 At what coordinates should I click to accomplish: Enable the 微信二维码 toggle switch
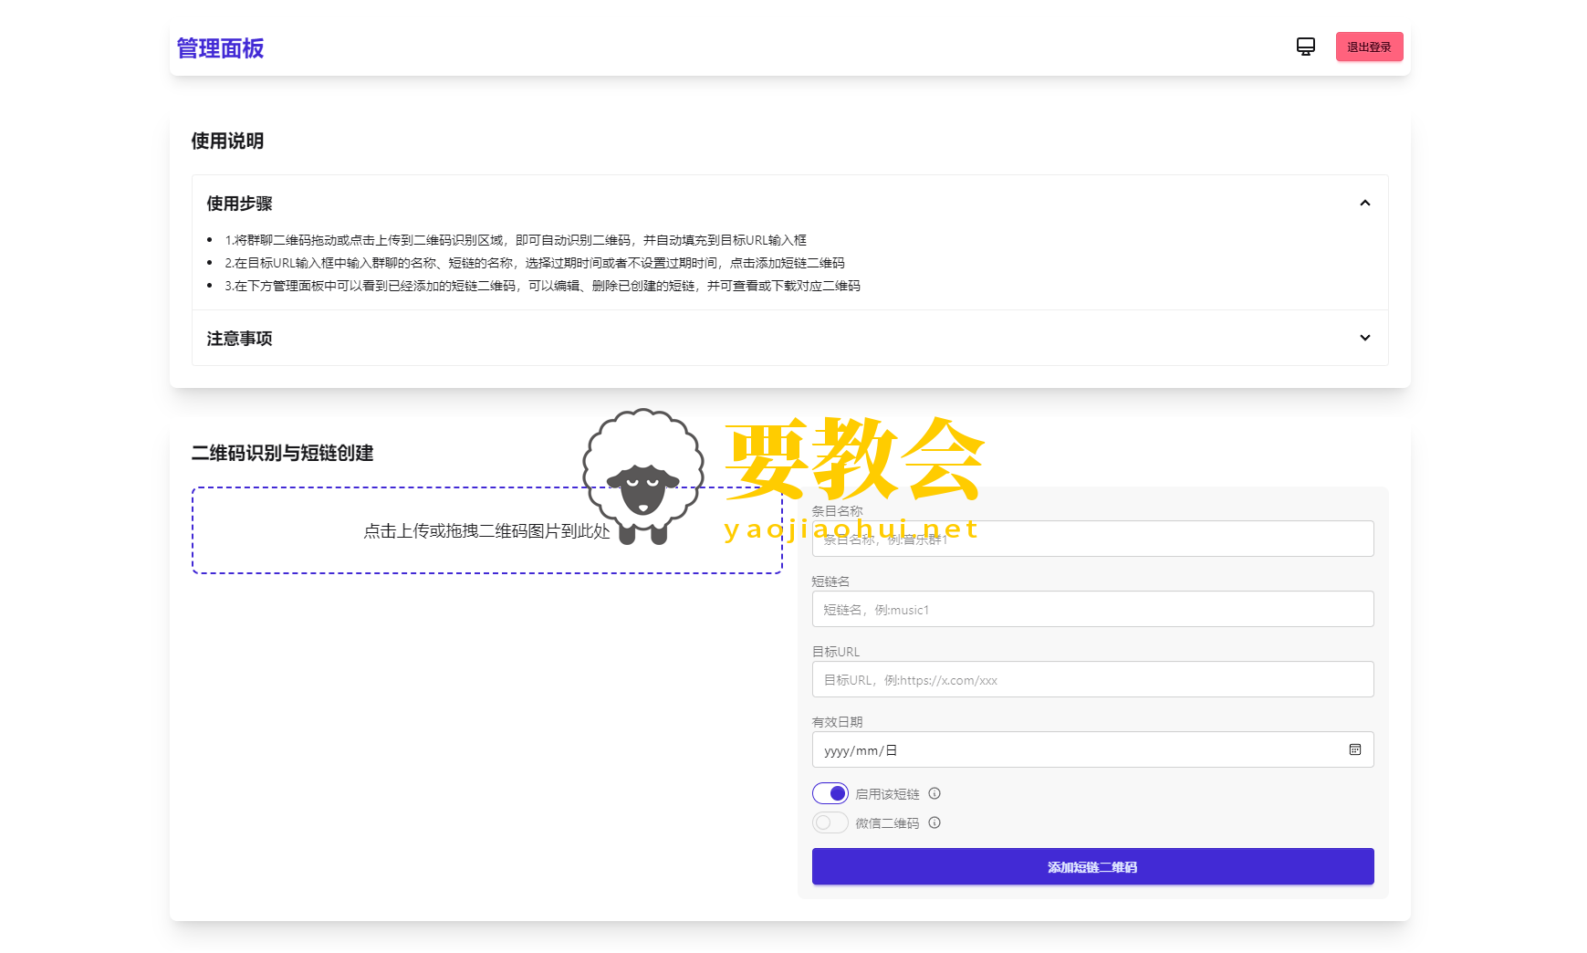(830, 822)
